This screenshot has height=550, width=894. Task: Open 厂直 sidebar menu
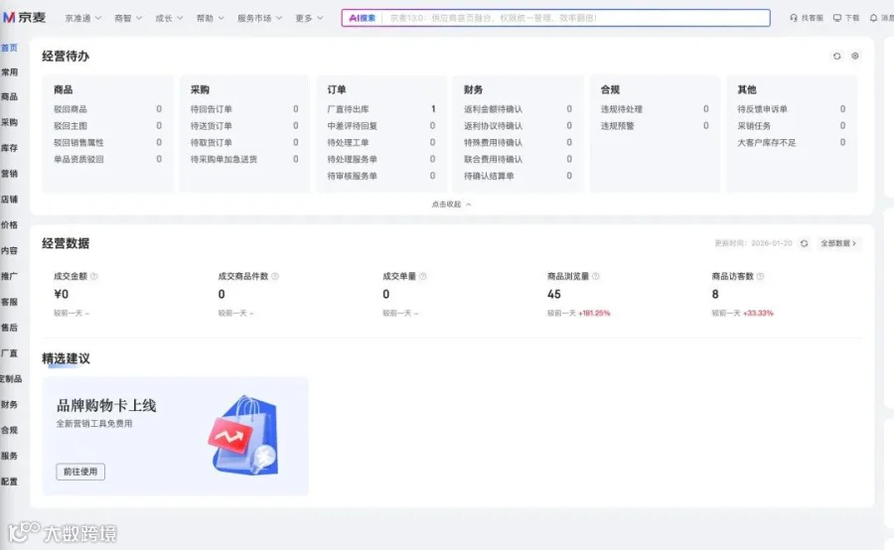tap(9, 353)
